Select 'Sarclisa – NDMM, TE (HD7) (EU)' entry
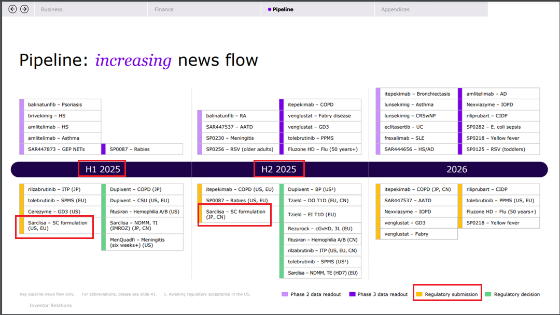 pyautogui.click(x=320, y=273)
